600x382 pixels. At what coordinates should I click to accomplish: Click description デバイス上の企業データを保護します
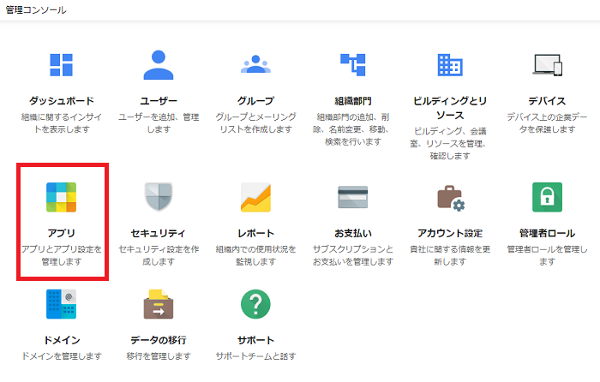547,123
